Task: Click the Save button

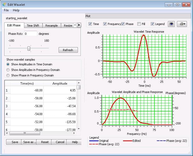Action: point(14,142)
